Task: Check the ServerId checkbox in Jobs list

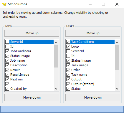Action: (x=7, y=42)
